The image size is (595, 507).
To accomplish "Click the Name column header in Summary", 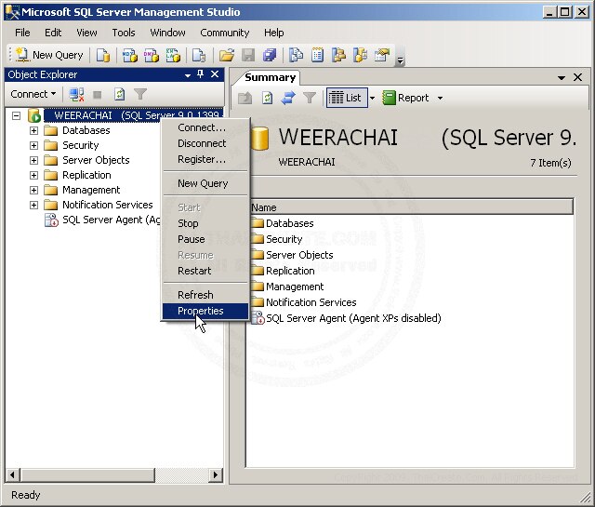I will [x=411, y=207].
